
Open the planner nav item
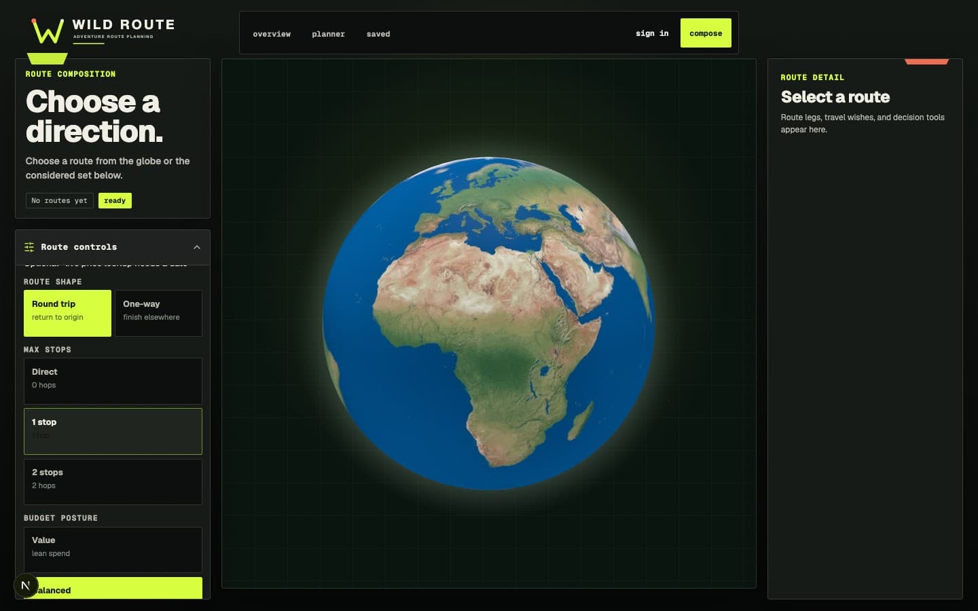328,34
